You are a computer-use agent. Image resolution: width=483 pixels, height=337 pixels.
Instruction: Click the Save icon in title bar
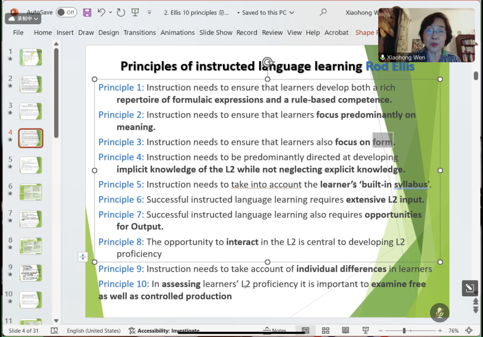click(x=87, y=12)
